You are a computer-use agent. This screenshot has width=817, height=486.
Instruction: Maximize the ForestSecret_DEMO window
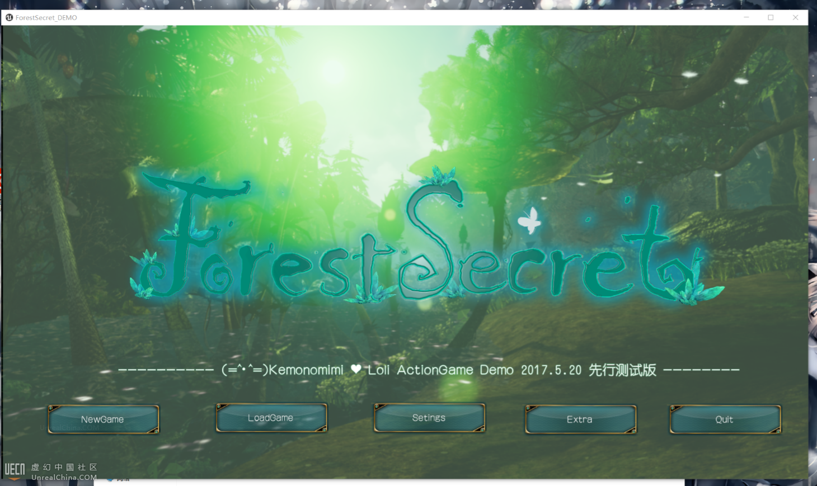click(x=771, y=17)
